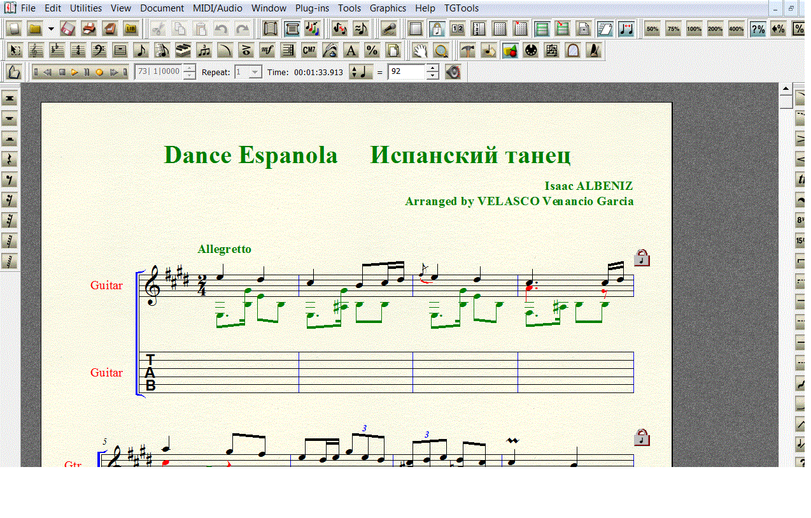811x518 pixels.
Task: Toggle Scroll View scroll icon
Action: coord(271,29)
